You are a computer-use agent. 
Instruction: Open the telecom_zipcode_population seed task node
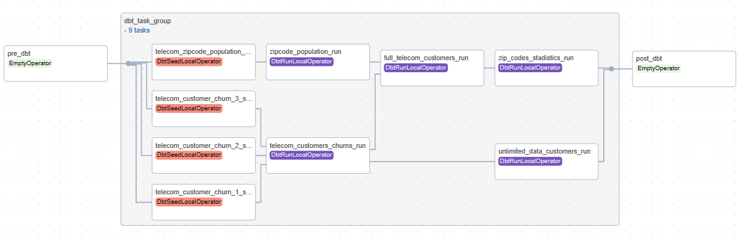(x=204, y=62)
